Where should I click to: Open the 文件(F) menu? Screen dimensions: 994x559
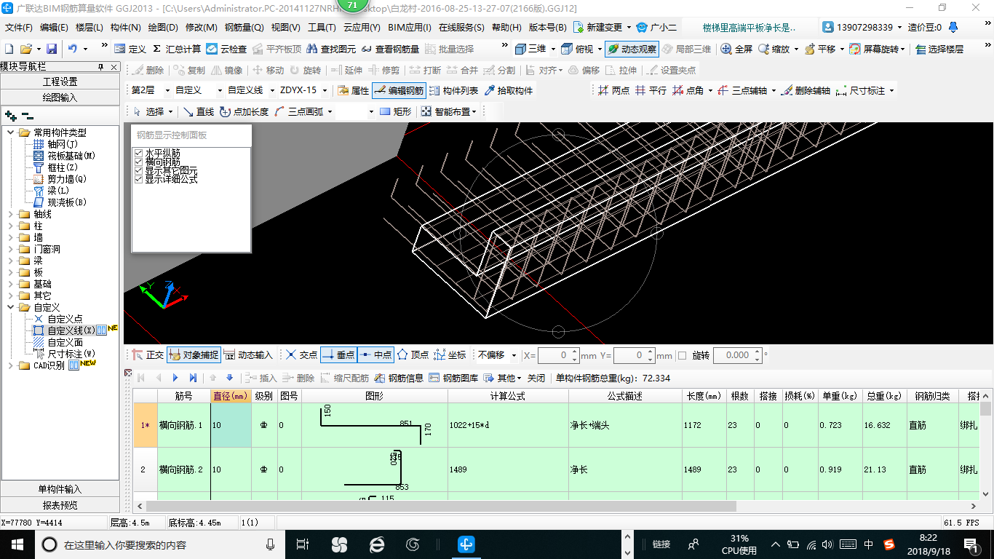(19, 28)
